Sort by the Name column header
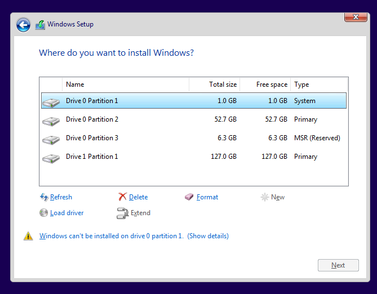 [x=126, y=84]
